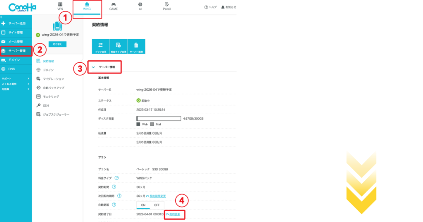Viewport: 423px width, 222px height.
Task: Switch to the Pencil tab
Action: pos(167,7)
